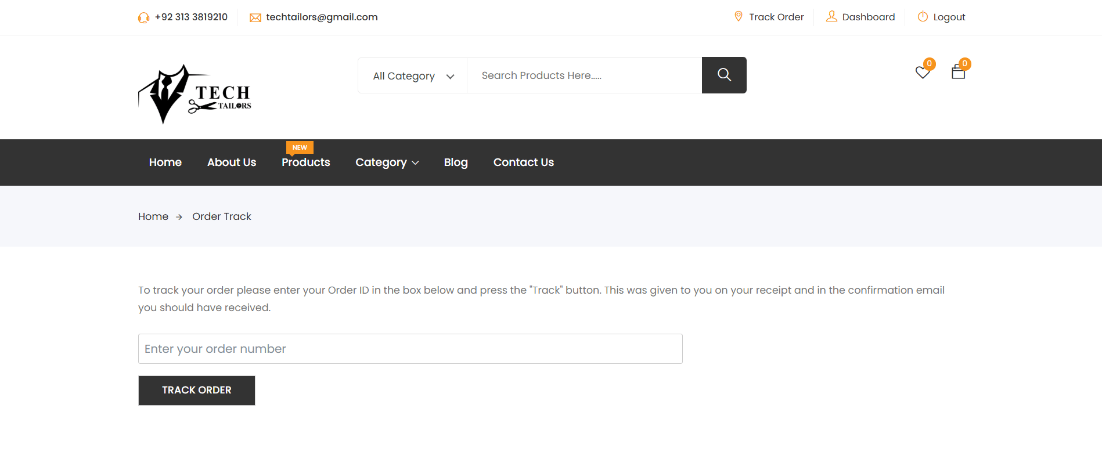Open the All Category dropdown
Screen dimensions: 1102x466
[413, 76]
